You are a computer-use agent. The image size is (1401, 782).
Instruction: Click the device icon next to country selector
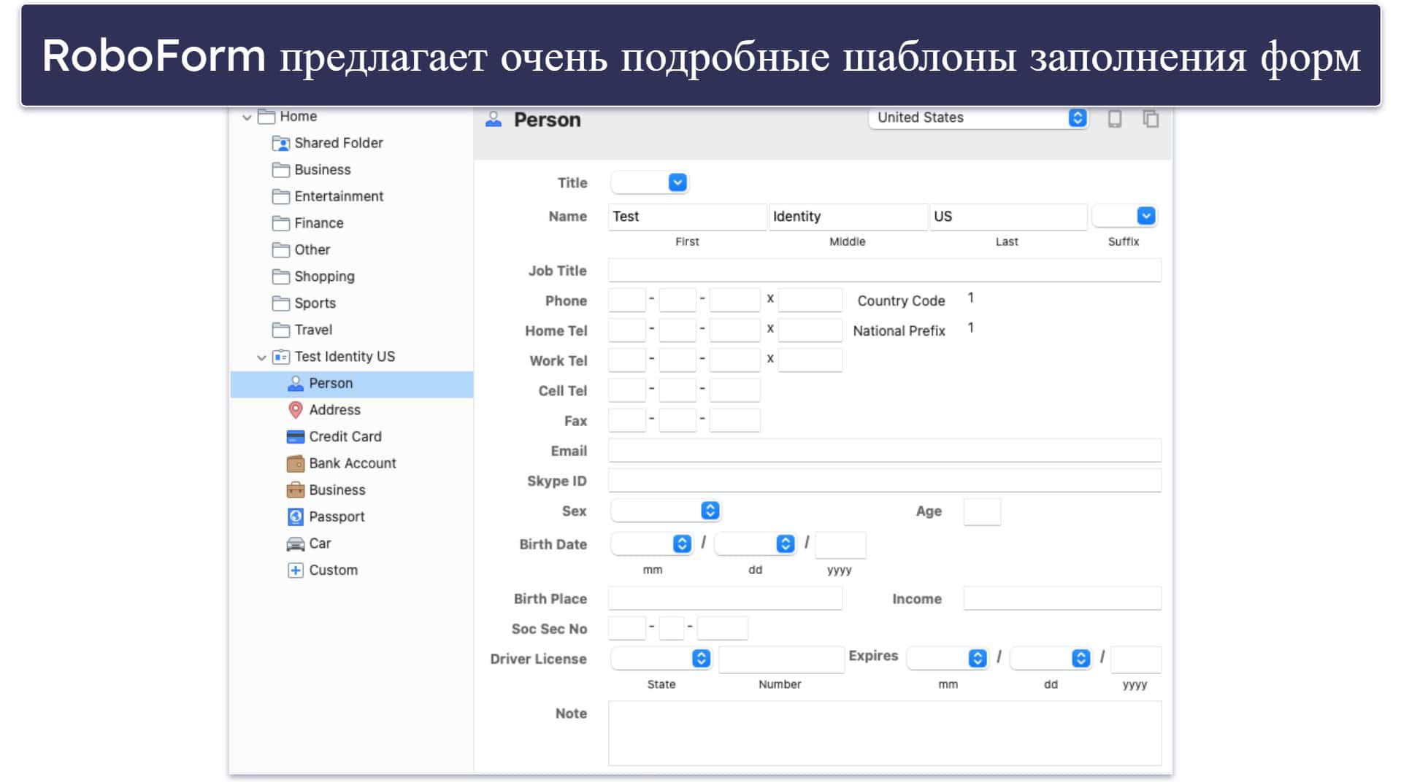1115,119
